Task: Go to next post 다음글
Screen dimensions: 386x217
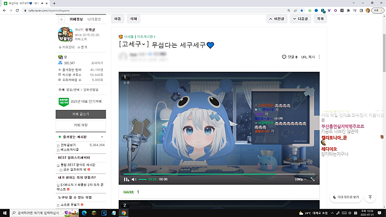Action: click(x=300, y=19)
